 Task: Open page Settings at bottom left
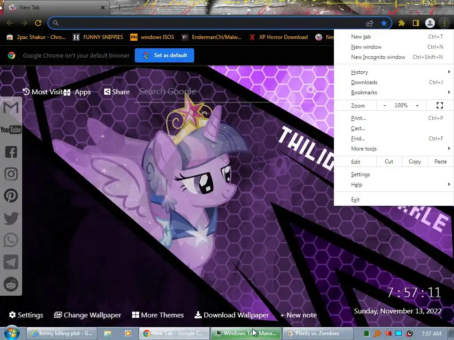click(26, 315)
